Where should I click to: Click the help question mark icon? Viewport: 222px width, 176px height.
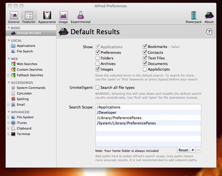coord(209,32)
